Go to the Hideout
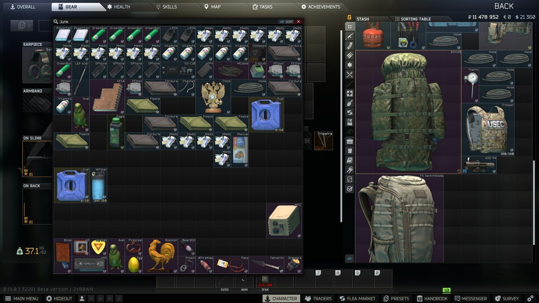The image size is (539, 303). [x=59, y=298]
